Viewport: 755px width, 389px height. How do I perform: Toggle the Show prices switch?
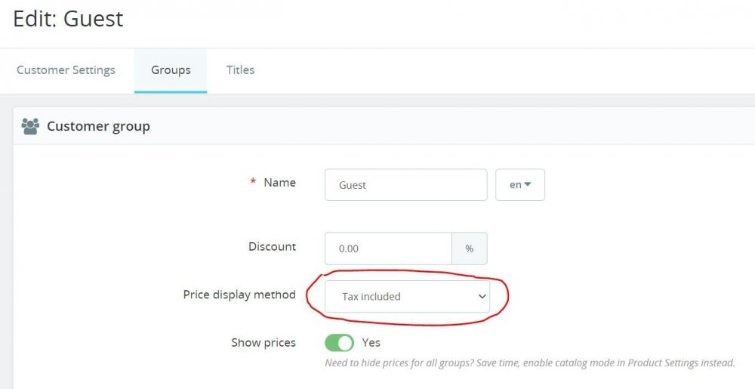click(x=339, y=343)
